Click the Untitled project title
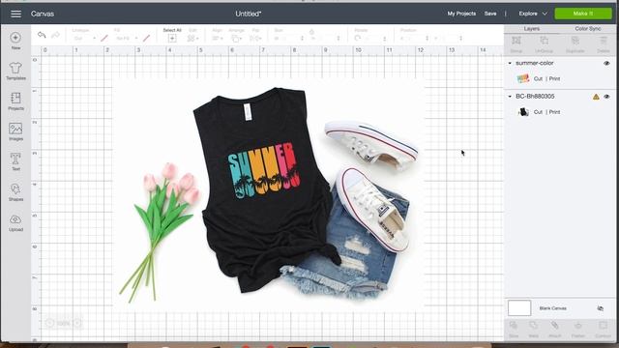Screen dimensions: 619x348 pyautogui.click(x=249, y=14)
